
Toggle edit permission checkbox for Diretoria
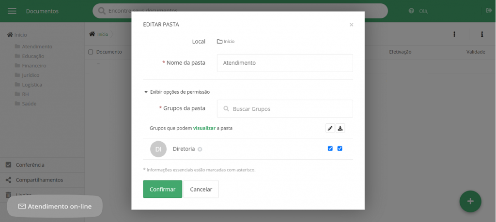(x=330, y=148)
